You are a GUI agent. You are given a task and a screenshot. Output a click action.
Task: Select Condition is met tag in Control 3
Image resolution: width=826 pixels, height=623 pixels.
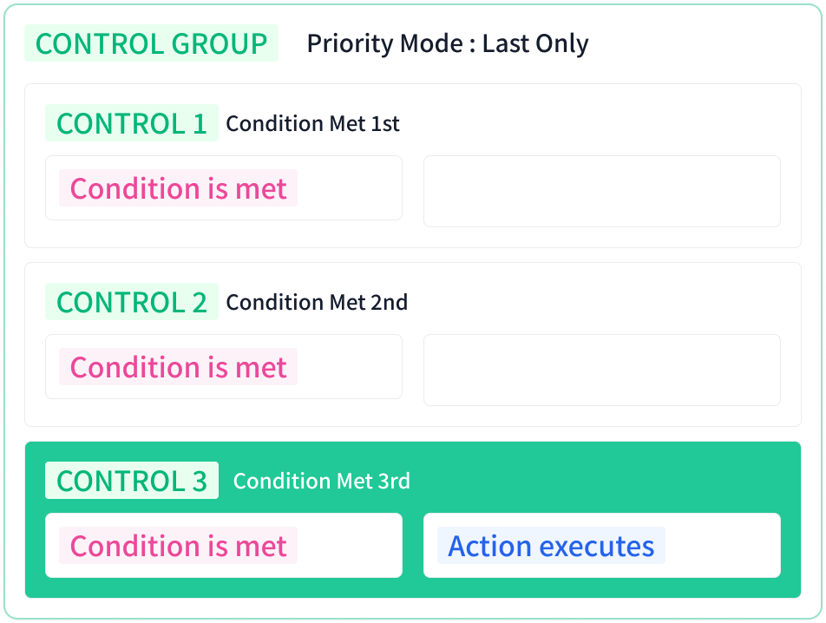click(178, 546)
